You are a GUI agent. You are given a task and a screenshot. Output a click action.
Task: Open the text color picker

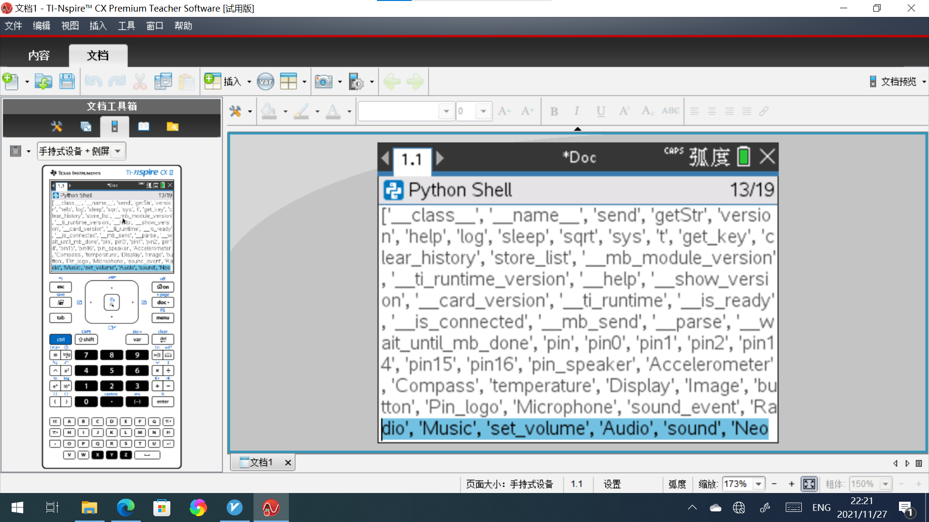tap(333, 111)
